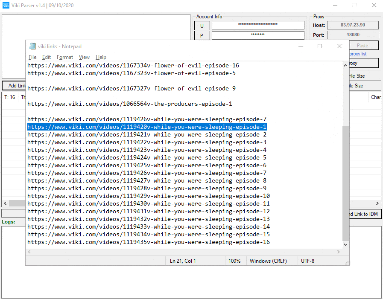Screen dimensions: 383x299
Task: Click the 1119431v while-you-were-sleeping-episode-12 line
Action: 149,212
